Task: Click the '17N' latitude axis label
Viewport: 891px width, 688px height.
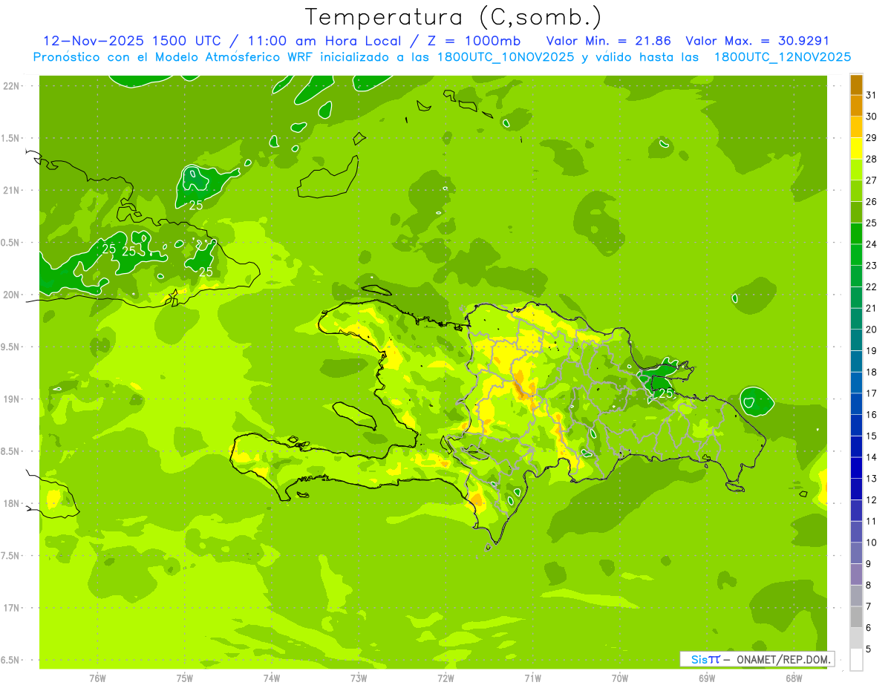Action: (x=13, y=608)
